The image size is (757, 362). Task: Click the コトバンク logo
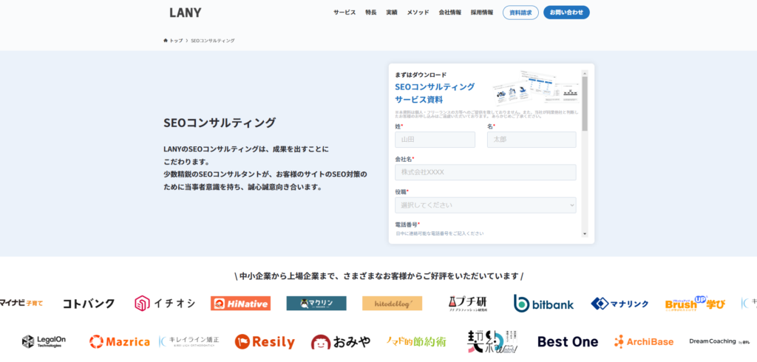coord(89,304)
